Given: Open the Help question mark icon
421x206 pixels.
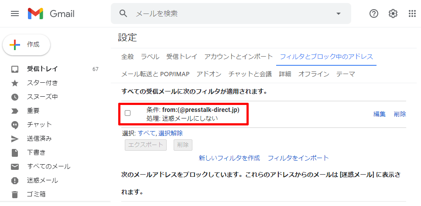Looking at the screenshot, I should (x=374, y=14).
